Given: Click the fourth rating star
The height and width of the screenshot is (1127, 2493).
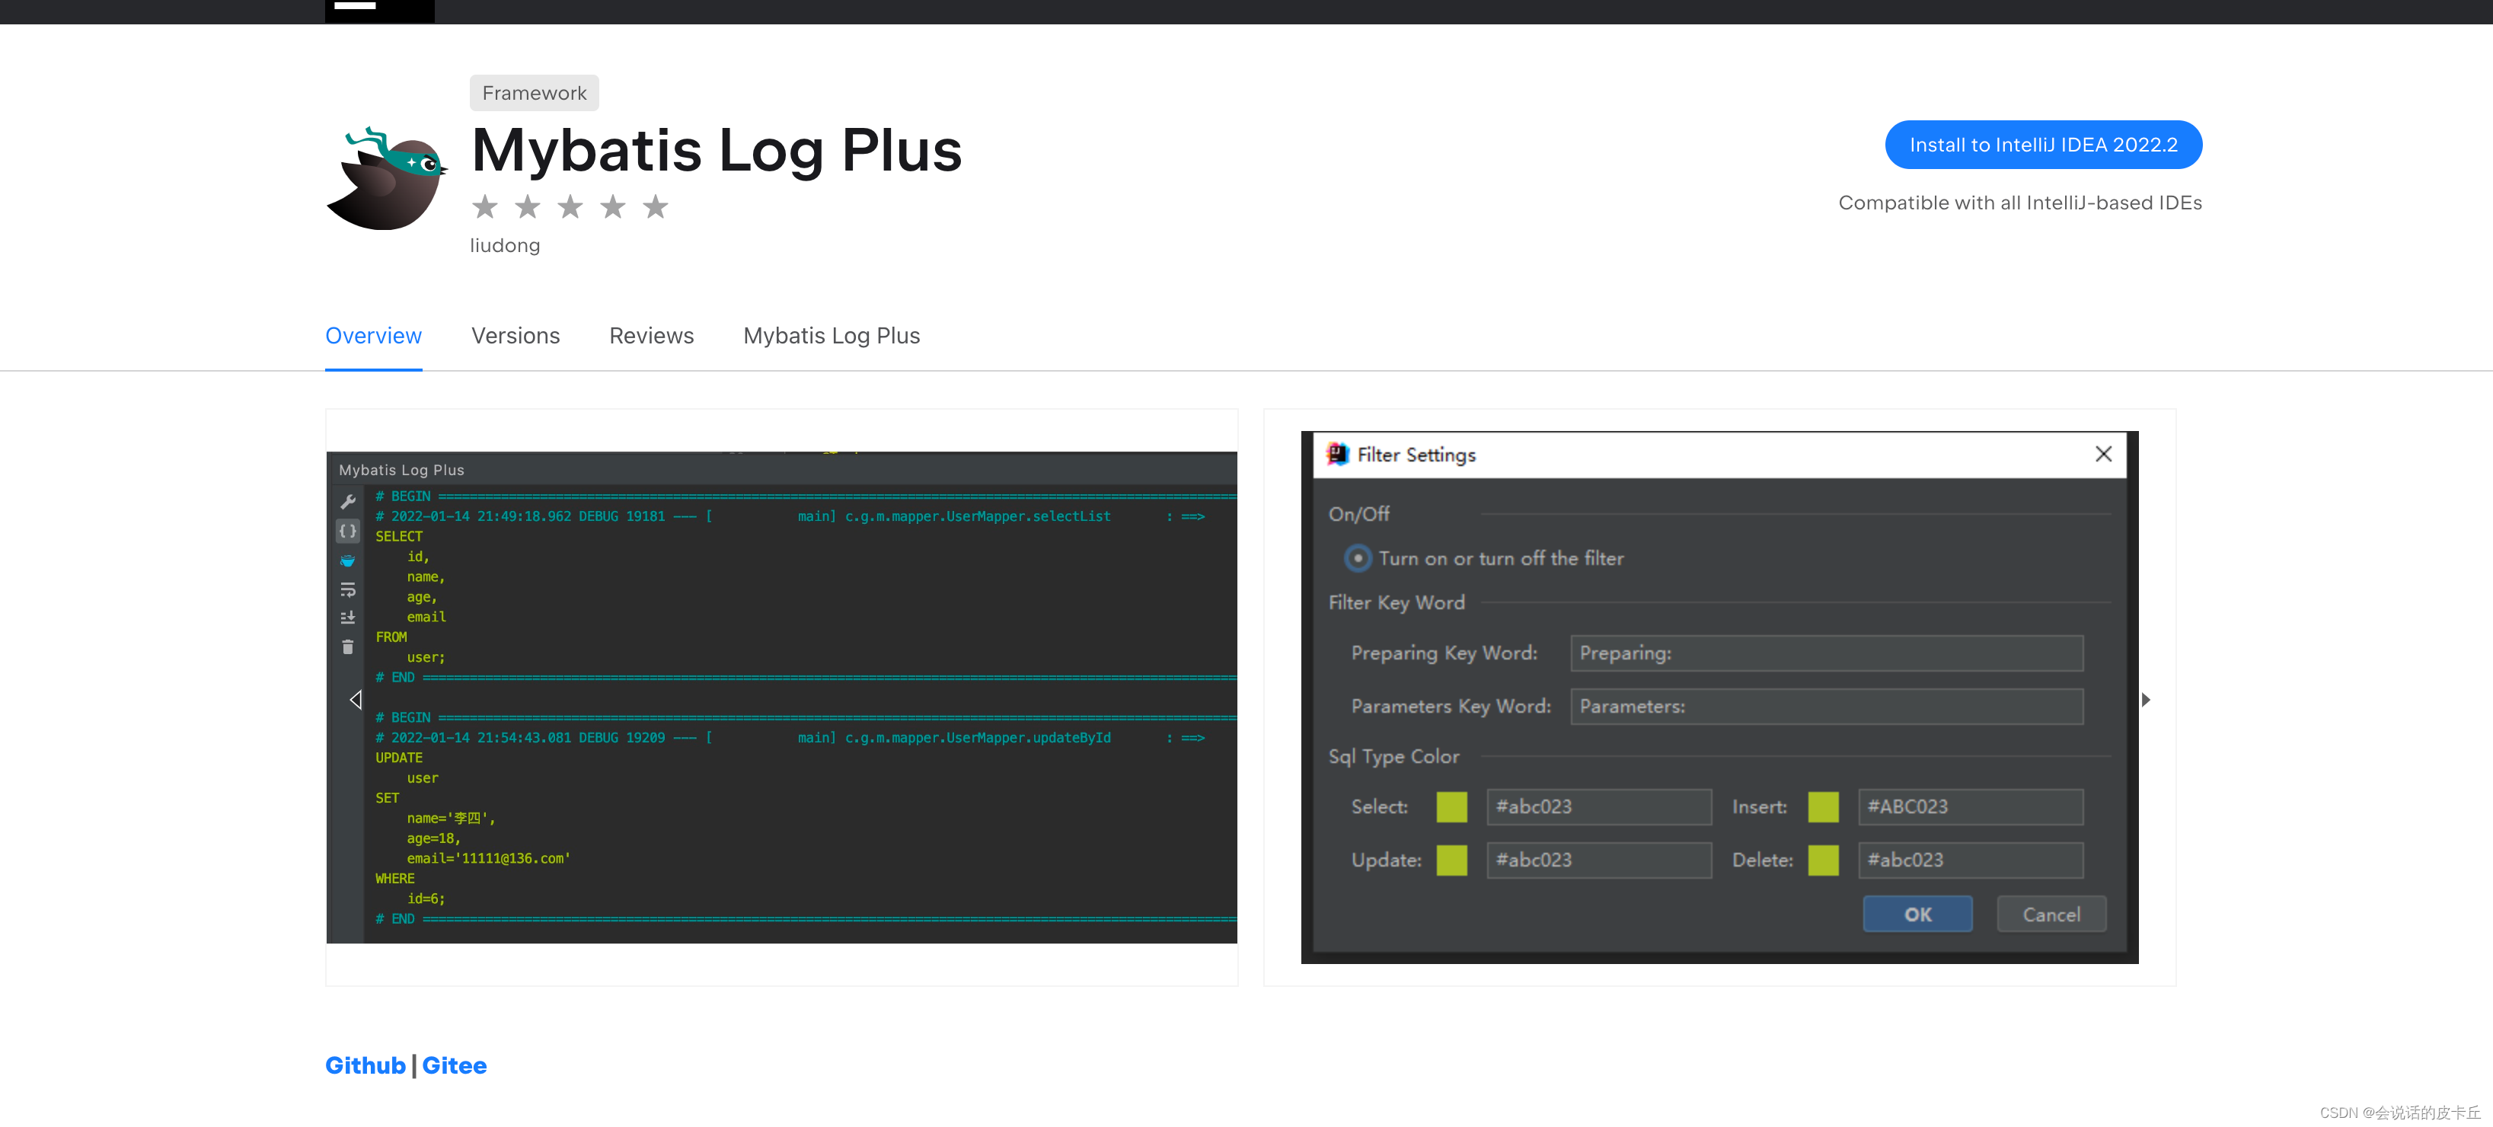Looking at the screenshot, I should pyautogui.click(x=613, y=206).
